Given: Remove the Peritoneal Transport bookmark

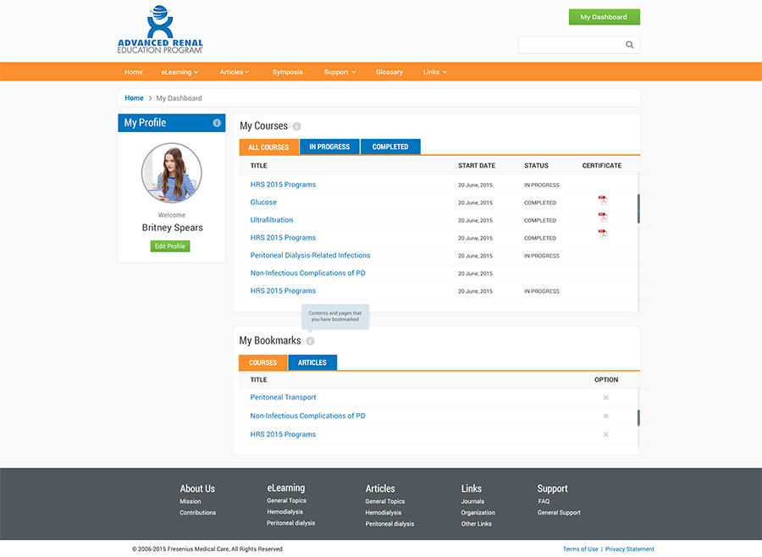Looking at the screenshot, I should 605,398.
